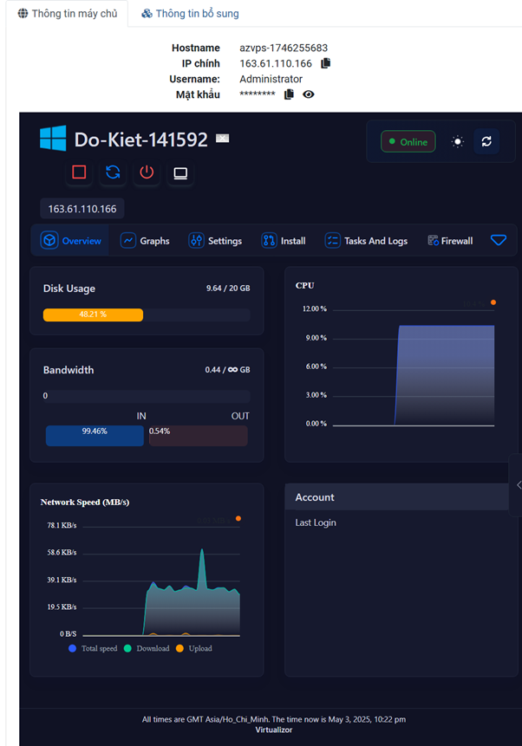Image resolution: width=522 pixels, height=746 pixels.
Task: Click the 163.61.110.166 IP badge
Action: point(82,209)
